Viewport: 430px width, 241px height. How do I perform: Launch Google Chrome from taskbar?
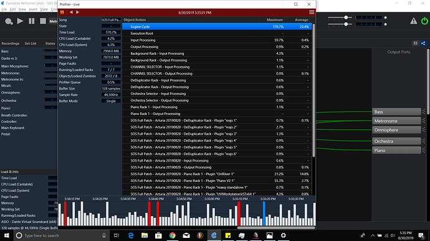(x=172, y=235)
